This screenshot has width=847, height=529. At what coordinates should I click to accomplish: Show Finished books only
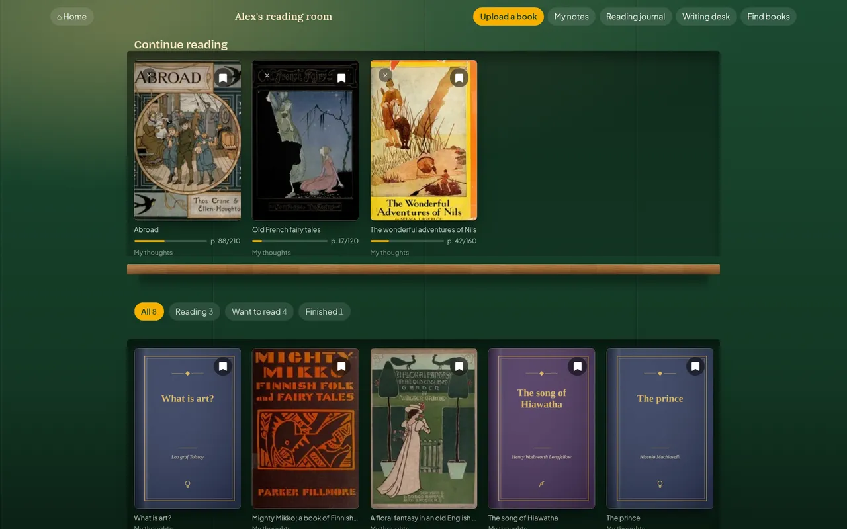324,311
